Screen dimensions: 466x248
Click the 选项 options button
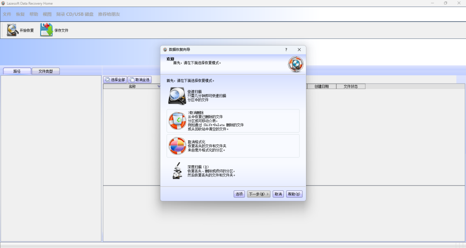pos(239,194)
